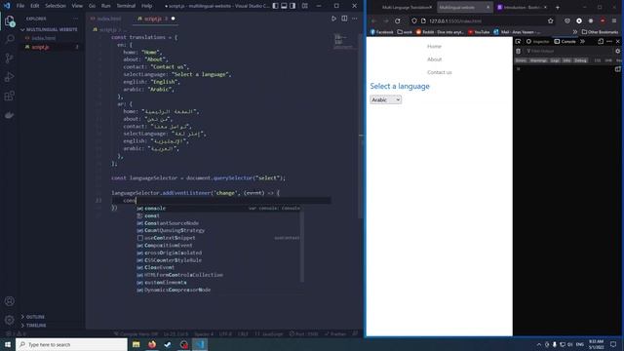Viewport: 624px width, 351px height.
Task: Toggle the Debug filter in console
Action: click(x=581, y=60)
